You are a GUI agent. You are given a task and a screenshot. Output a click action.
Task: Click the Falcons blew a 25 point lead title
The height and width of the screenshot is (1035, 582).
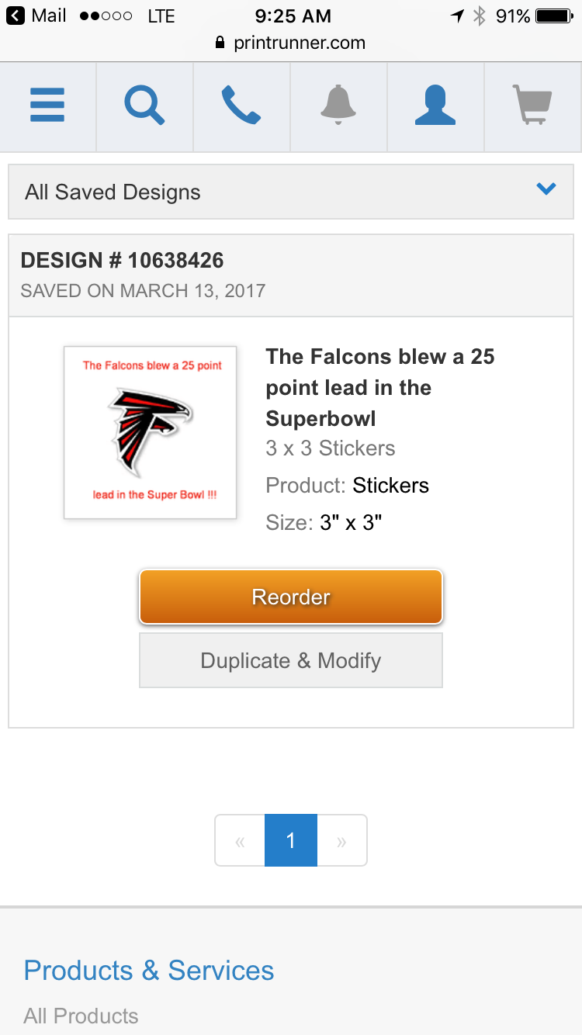(380, 387)
